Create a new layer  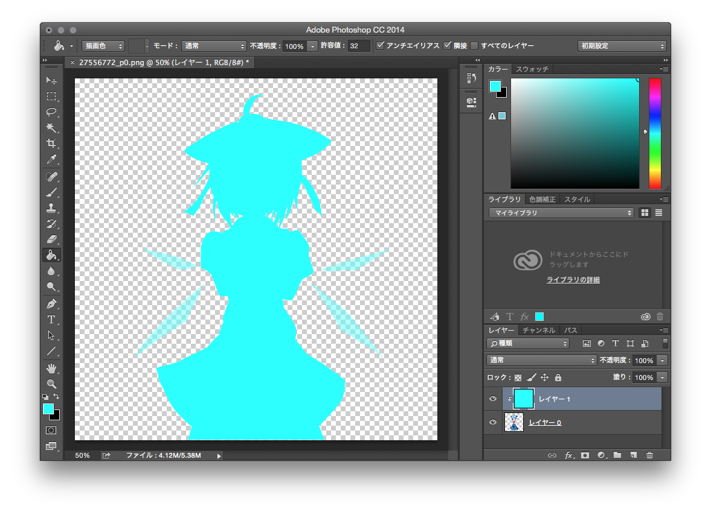[634, 455]
